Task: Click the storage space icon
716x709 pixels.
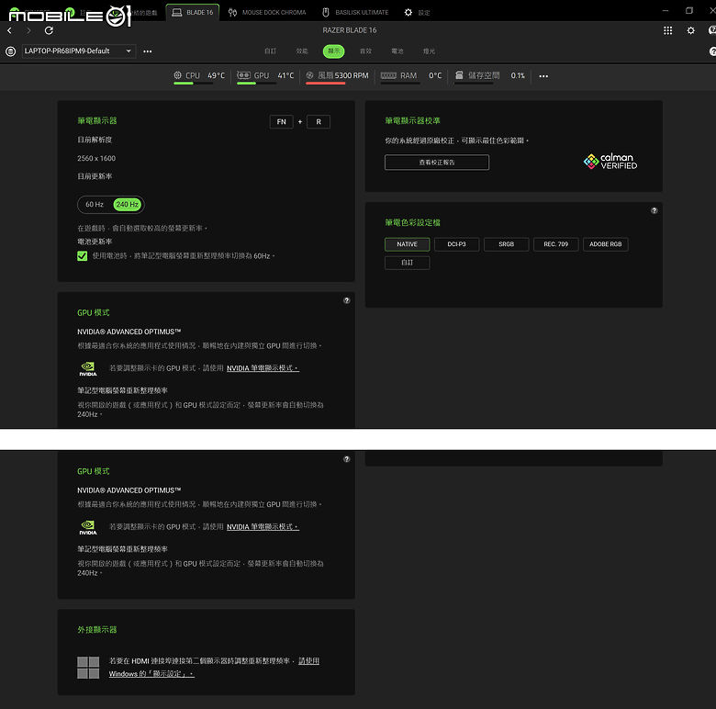Action: pos(459,75)
